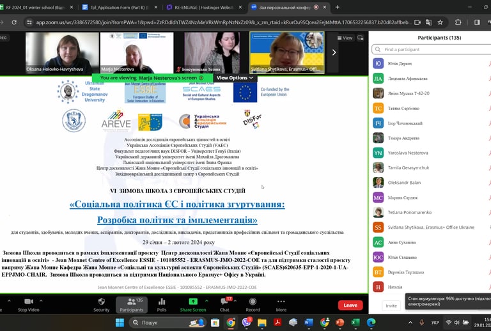Expand video options caret beside Stop Video
The image size is (491, 331).
(41, 301)
